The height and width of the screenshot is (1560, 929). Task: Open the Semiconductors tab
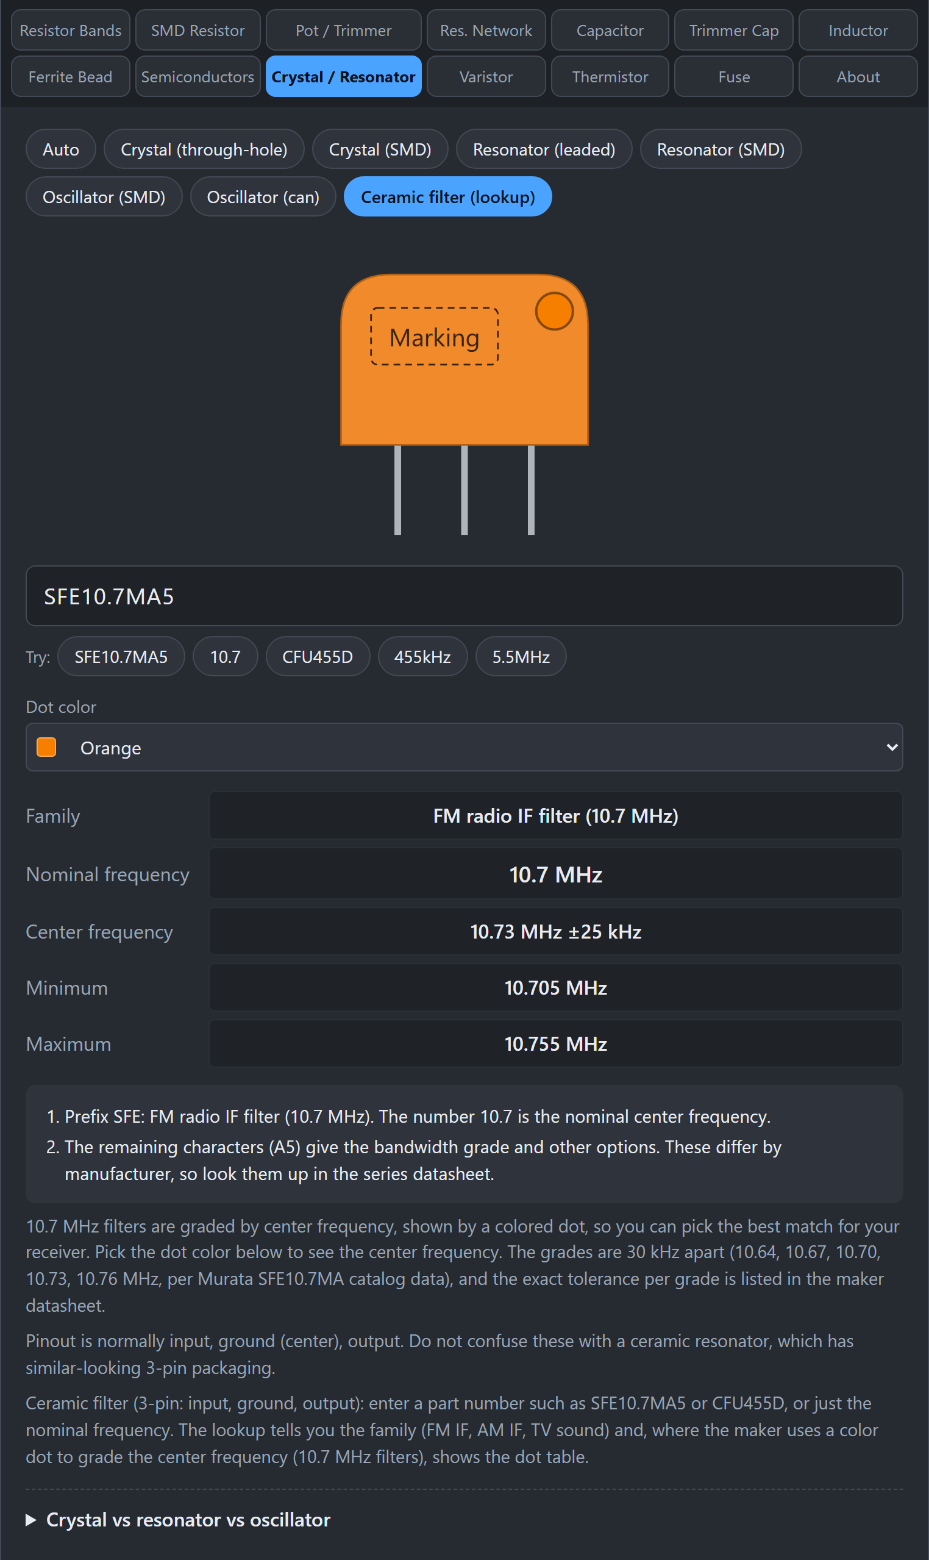(x=198, y=76)
